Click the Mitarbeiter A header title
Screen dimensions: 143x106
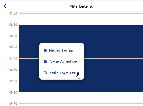point(81,6)
